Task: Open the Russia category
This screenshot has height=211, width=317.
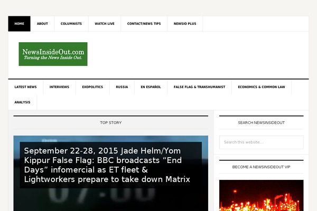Action: (122, 87)
